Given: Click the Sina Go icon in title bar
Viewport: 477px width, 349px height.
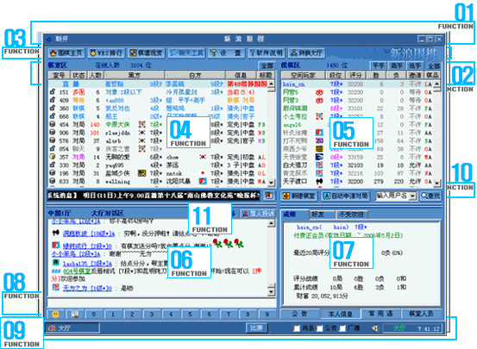Looking at the screenshot, I should pyautogui.click(x=49, y=40).
